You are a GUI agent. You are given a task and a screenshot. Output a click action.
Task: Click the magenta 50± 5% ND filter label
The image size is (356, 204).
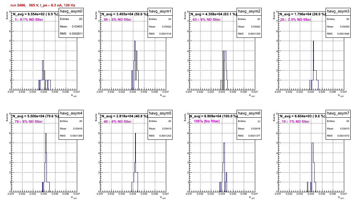(118, 20)
